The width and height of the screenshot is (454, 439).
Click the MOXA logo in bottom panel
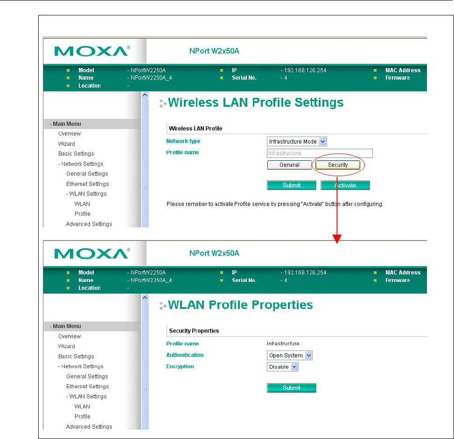92,254
